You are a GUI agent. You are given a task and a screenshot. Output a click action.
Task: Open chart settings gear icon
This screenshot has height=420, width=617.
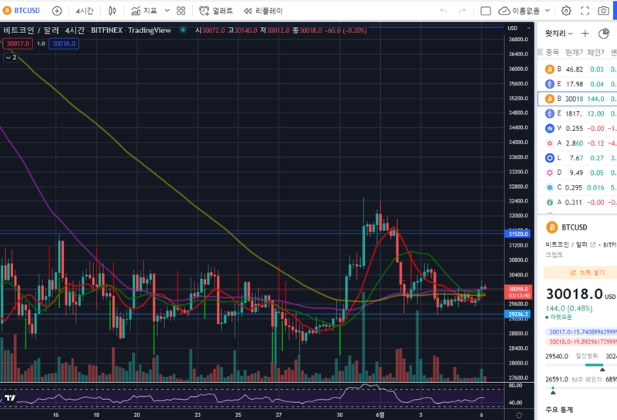566,11
